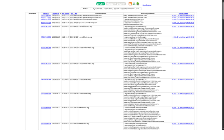This screenshot has height=140, width=224.
Task: Sort by the Not Before column
Action: (65, 14)
